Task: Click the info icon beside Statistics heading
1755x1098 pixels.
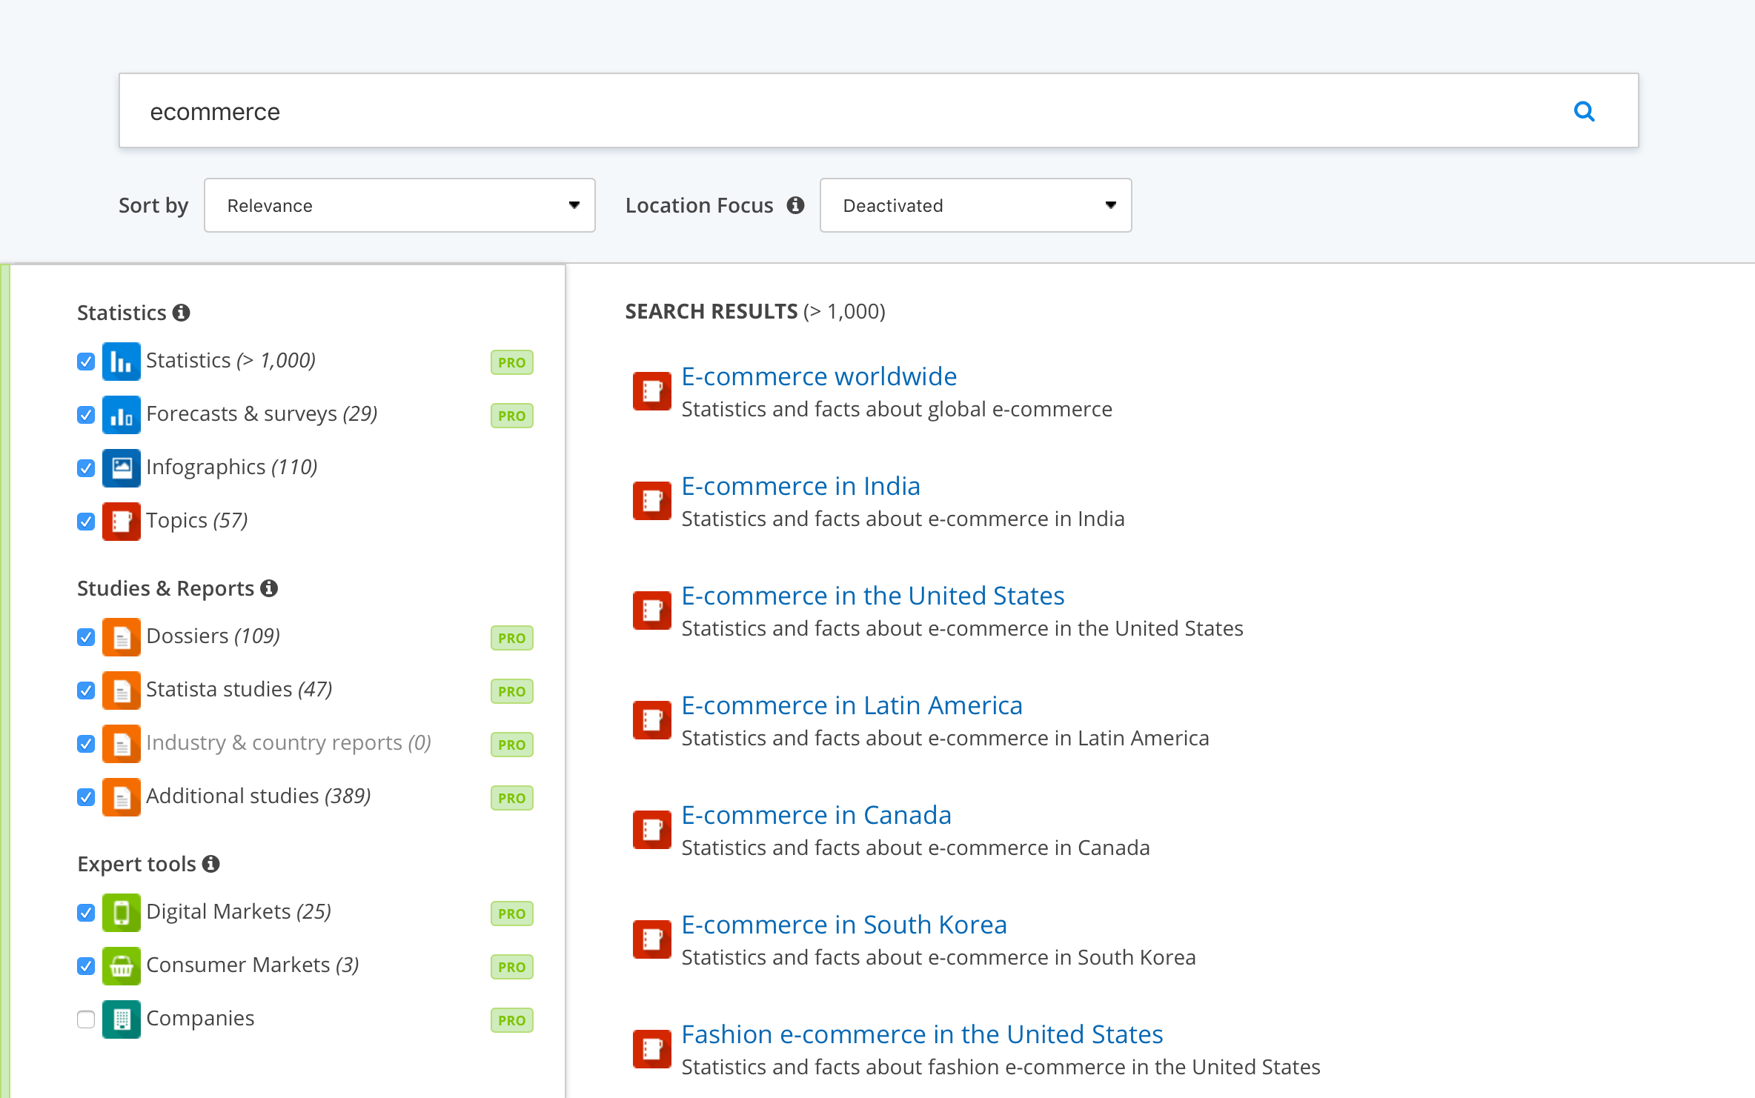Action: pos(182,313)
